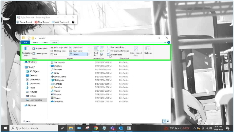Screen dimensions: 234x133
Task: Click Size all columns to fit icon
Action: click(102, 55)
